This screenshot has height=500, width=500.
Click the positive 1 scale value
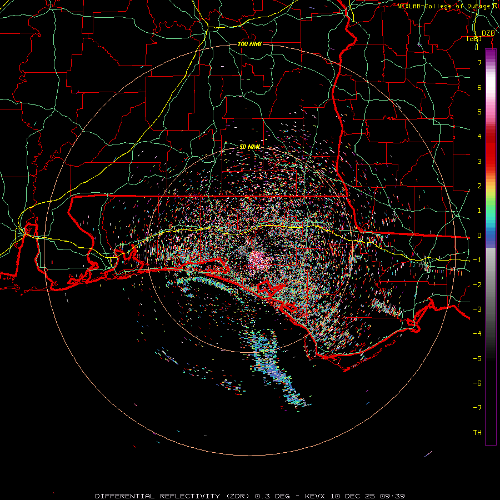[479, 211]
